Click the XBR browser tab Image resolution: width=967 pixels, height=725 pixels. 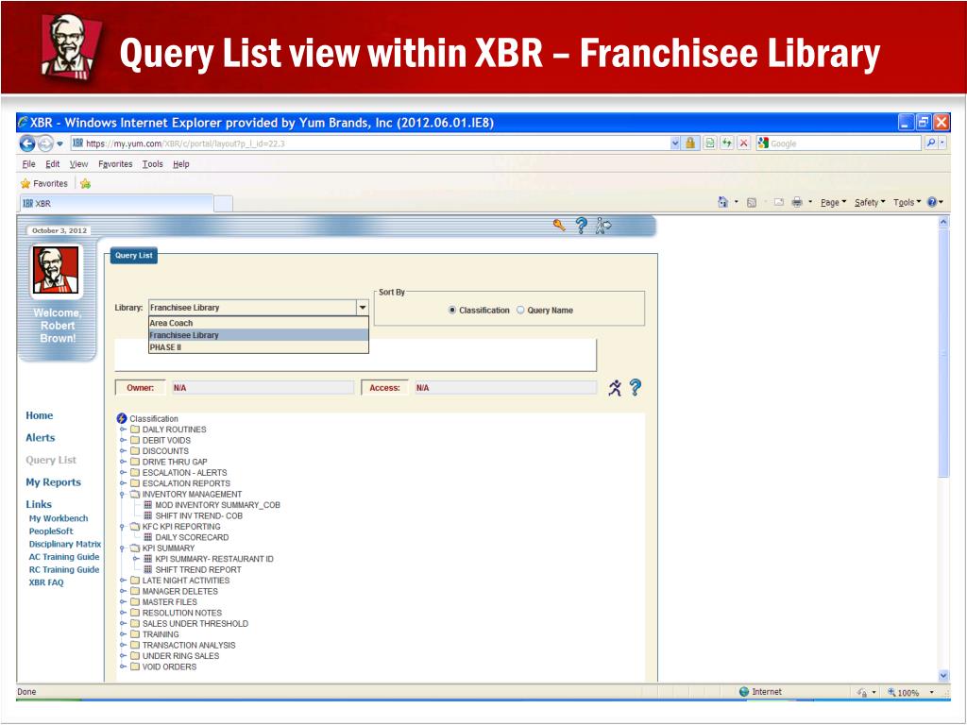pyautogui.click(x=115, y=204)
